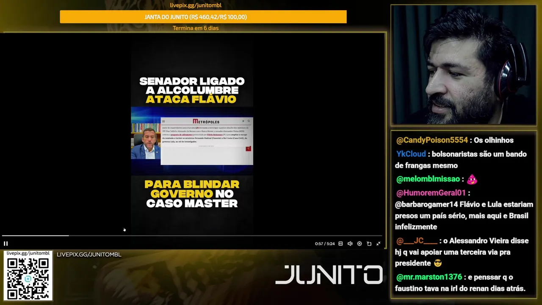Click the poop emoji in chat
This screenshot has height=305, width=542.
pos(472,180)
